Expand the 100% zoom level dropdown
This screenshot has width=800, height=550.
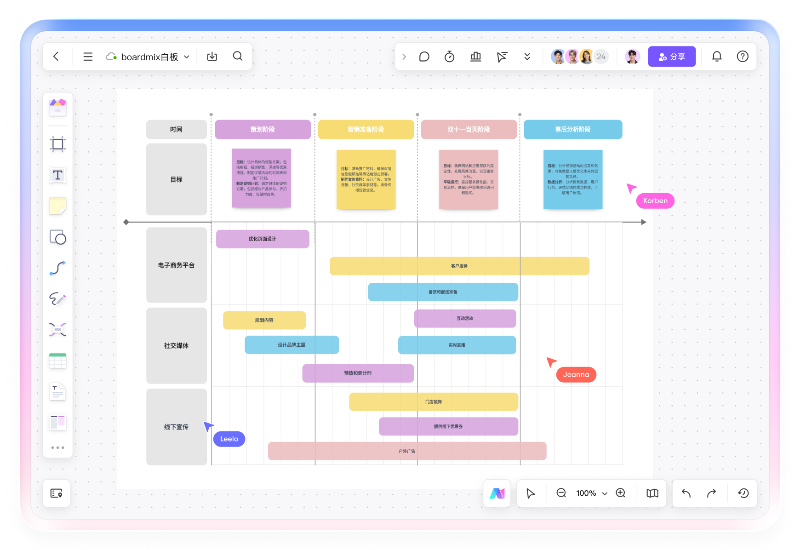coord(605,493)
